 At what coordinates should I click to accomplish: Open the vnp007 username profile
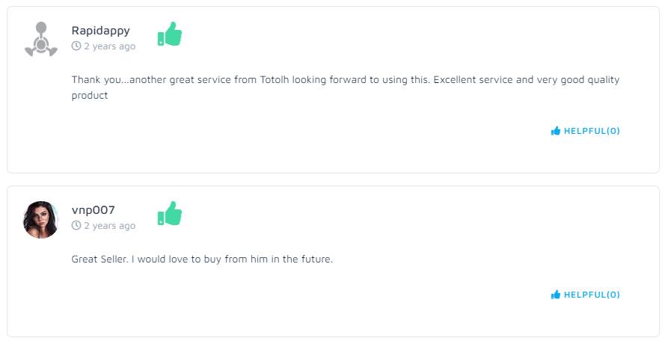point(94,210)
